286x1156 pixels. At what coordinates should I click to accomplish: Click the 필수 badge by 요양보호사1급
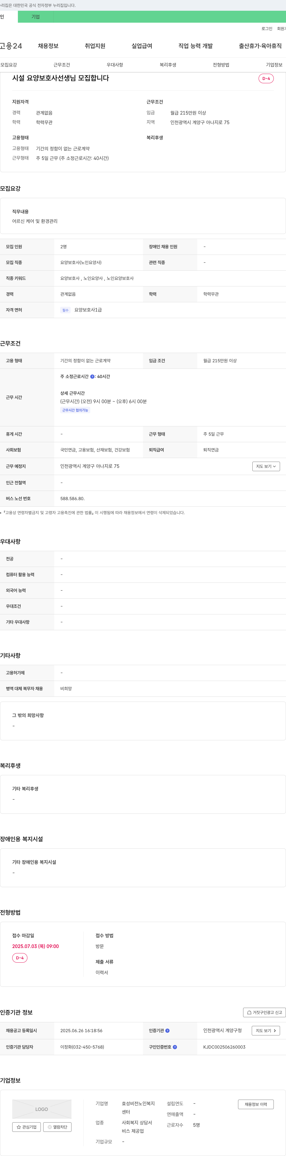[66, 310]
